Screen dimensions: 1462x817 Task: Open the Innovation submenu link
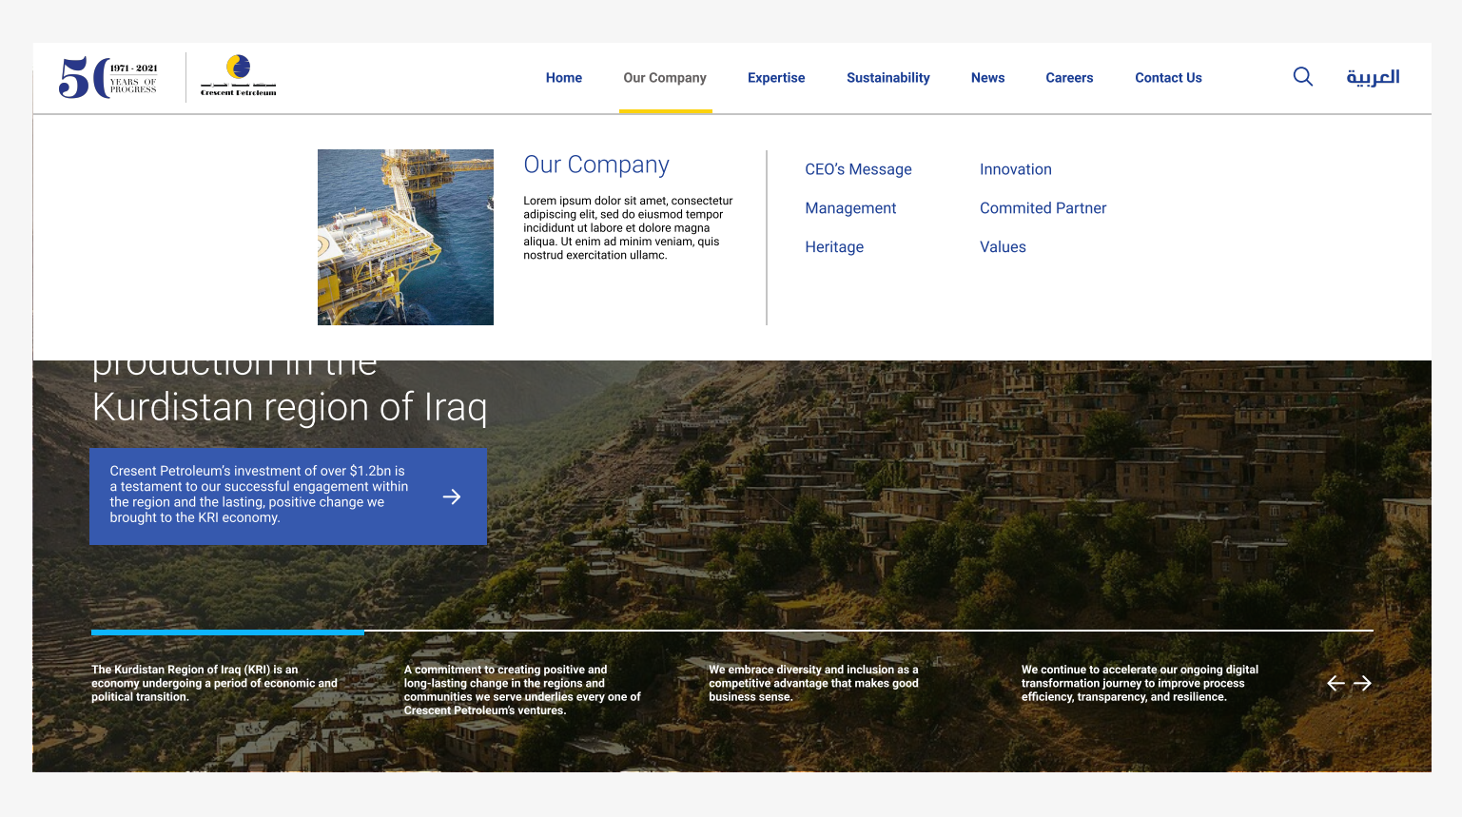click(1015, 169)
